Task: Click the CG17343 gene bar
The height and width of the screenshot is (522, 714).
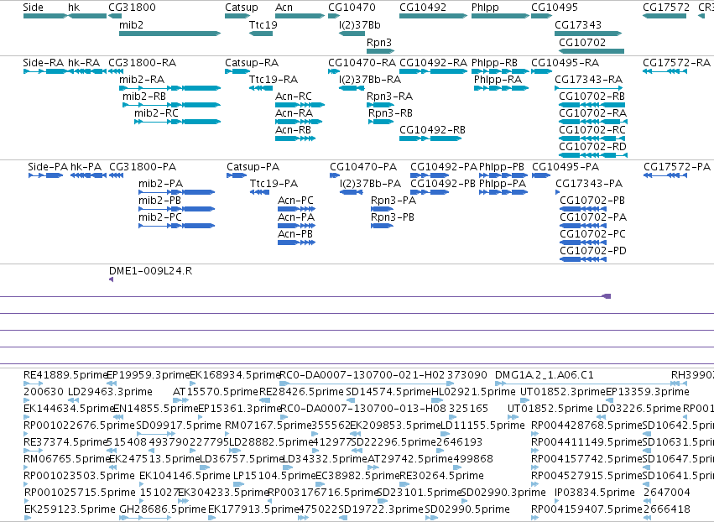Action: 588,34
